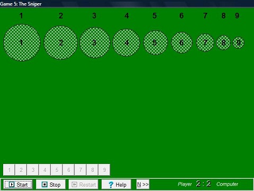
Task: Click the disabled number 1 button
Action: click(x=9, y=170)
